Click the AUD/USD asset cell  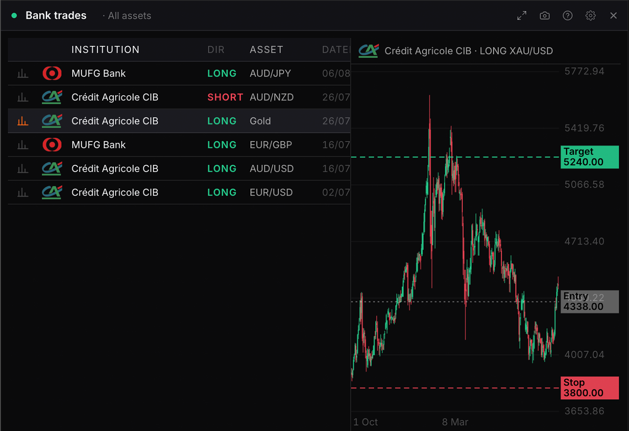coord(272,168)
